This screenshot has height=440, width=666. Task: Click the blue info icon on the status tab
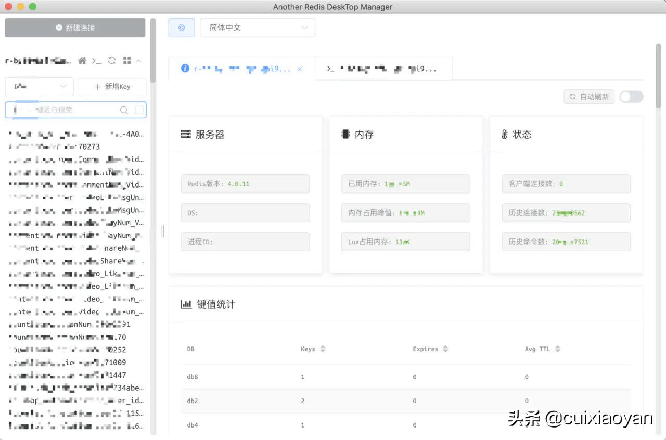pyautogui.click(x=185, y=68)
